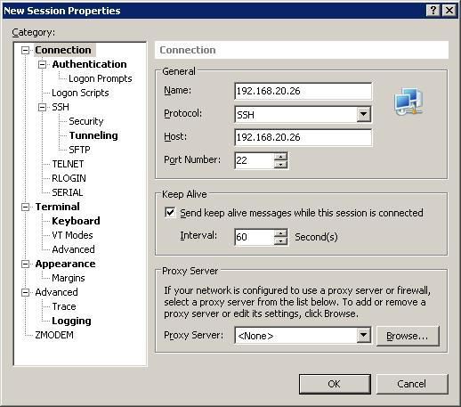This screenshot has width=461, height=407.
Task: Open the SFTP category
Action: pyautogui.click(x=79, y=150)
